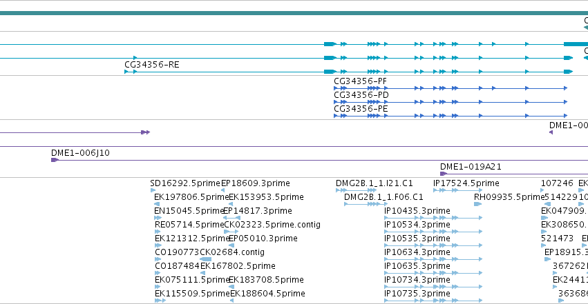
Task: Select the RH09935.5prime EST label
Action: pyautogui.click(x=509, y=197)
